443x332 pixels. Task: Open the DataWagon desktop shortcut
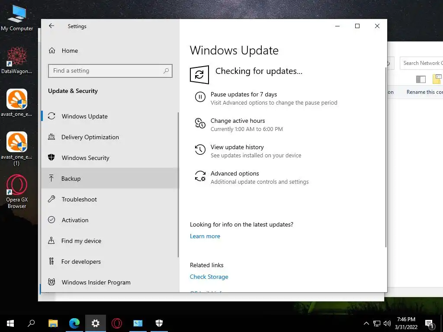pyautogui.click(x=17, y=61)
